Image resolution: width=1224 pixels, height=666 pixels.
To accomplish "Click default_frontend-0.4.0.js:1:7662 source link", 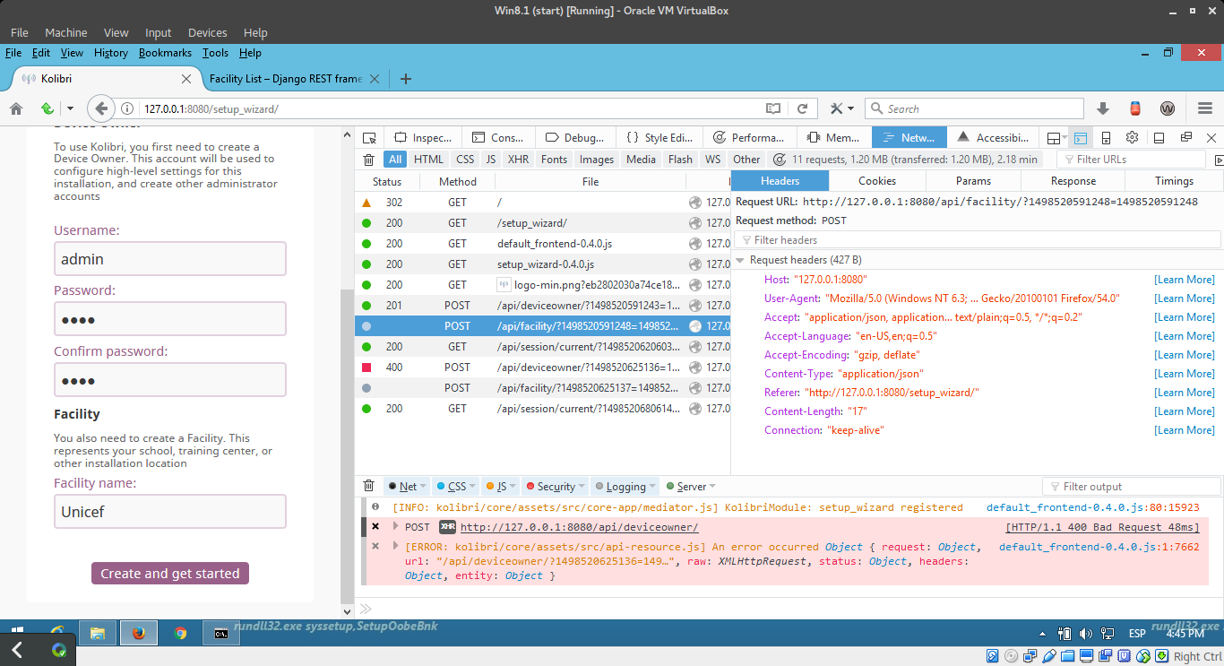I will pos(1099,547).
